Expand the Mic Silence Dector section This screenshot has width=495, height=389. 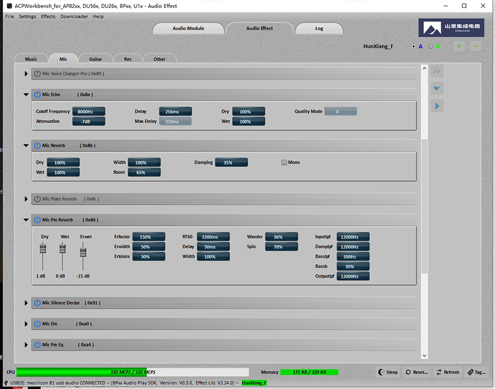click(26, 303)
